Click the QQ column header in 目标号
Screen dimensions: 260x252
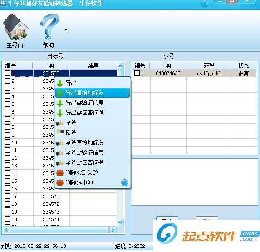[51, 66]
